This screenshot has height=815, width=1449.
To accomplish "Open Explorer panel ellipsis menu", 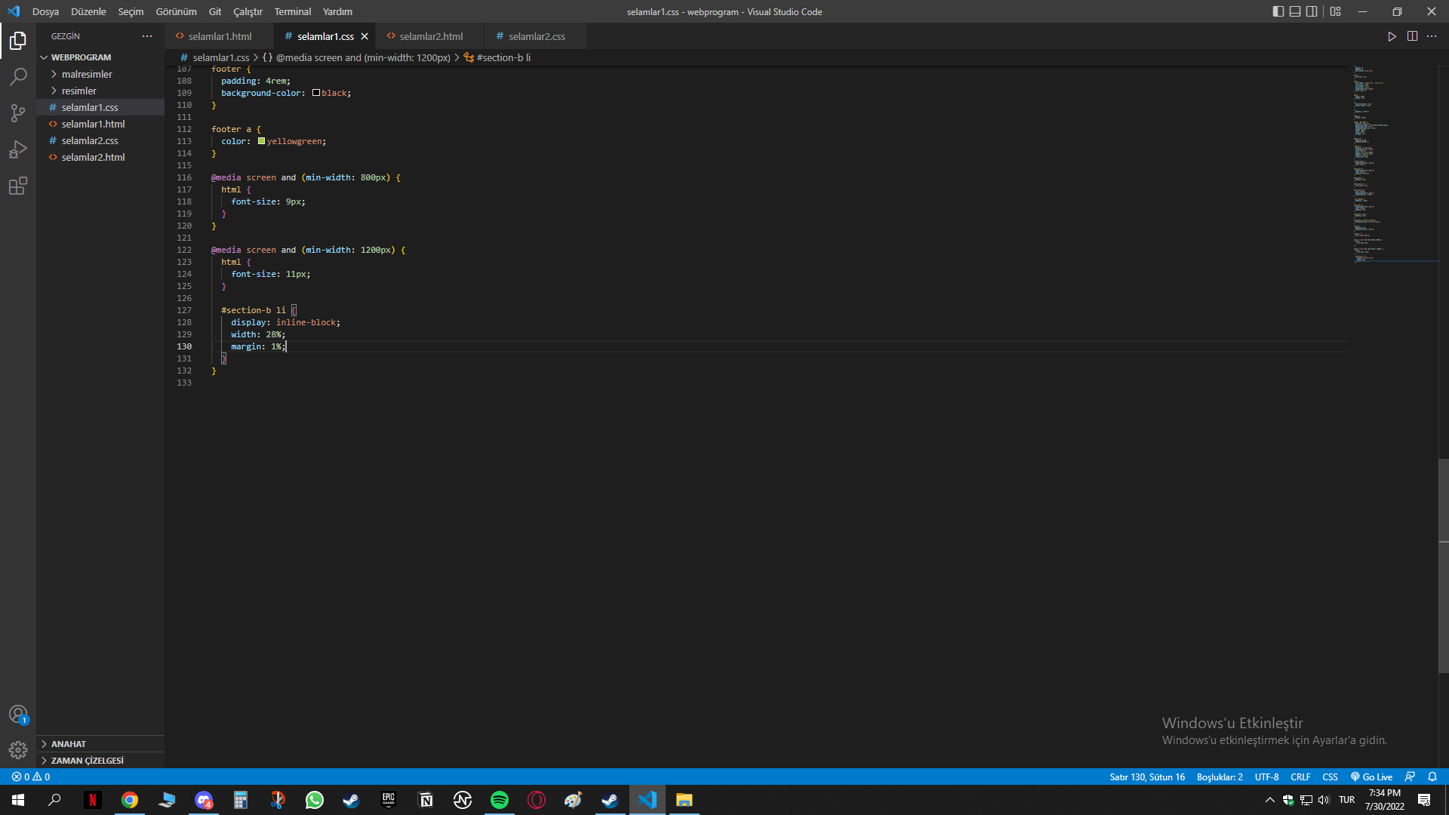I will tap(147, 36).
